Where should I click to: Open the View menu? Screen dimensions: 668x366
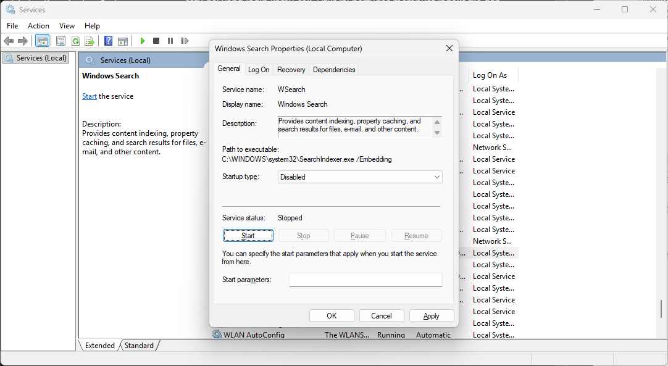pos(67,25)
